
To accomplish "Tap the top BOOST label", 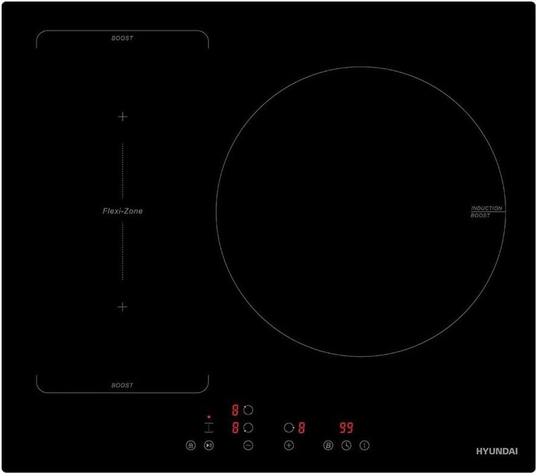I will tap(122, 38).
